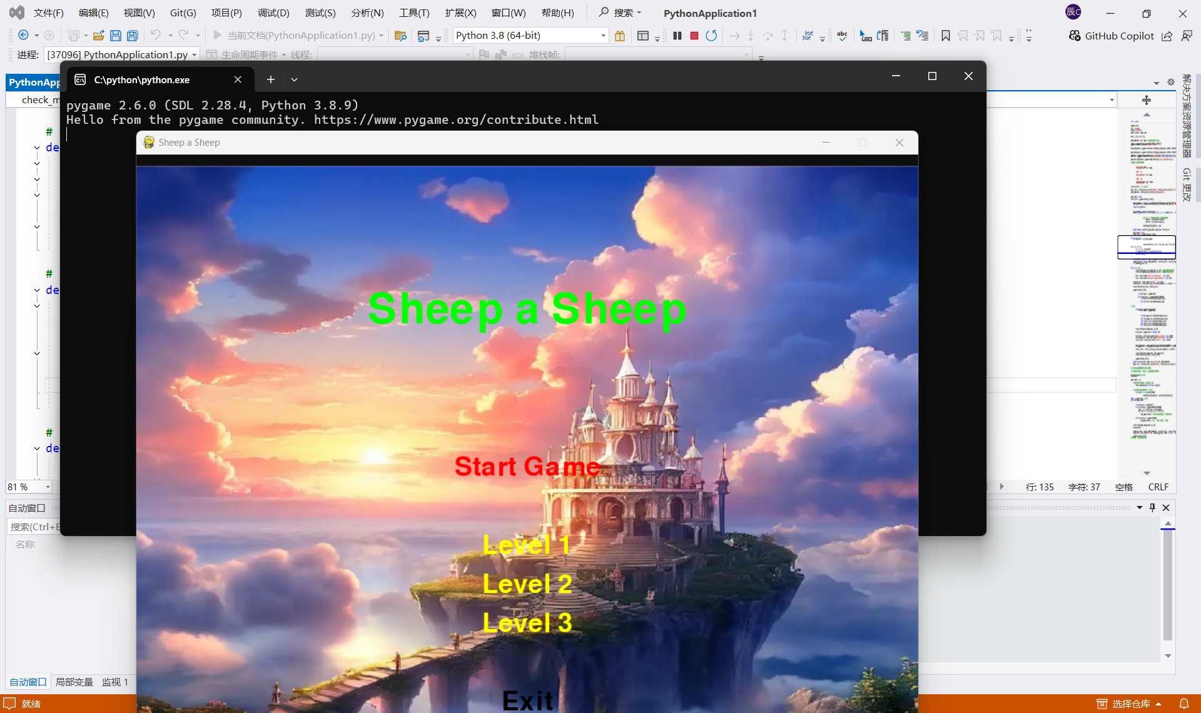Click Start Game in the game window

527,467
